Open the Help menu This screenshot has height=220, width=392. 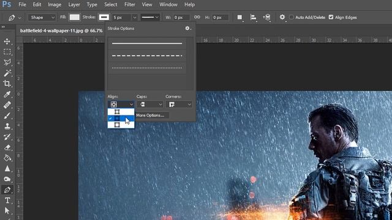pos(189,4)
